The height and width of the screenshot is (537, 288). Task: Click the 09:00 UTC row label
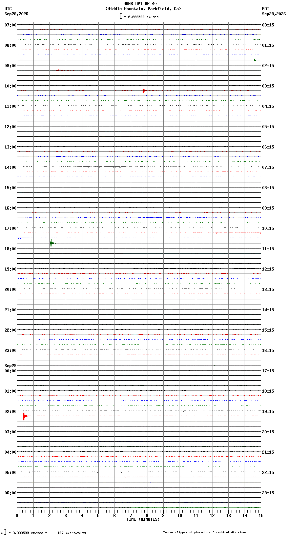pos(10,66)
